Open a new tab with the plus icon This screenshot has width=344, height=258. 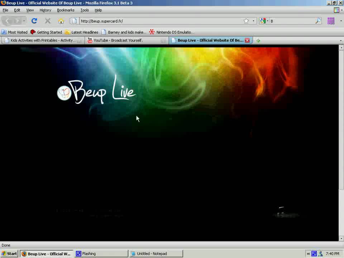pos(258,40)
